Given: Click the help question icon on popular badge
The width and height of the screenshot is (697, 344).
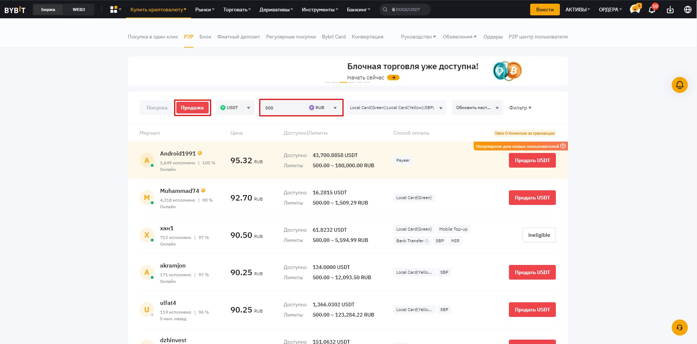Looking at the screenshot, I should click(563, 146).
